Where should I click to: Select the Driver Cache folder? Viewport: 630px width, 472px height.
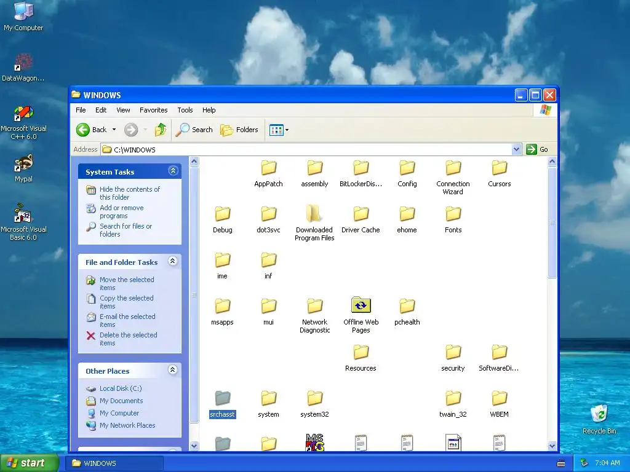pos(361,219)
